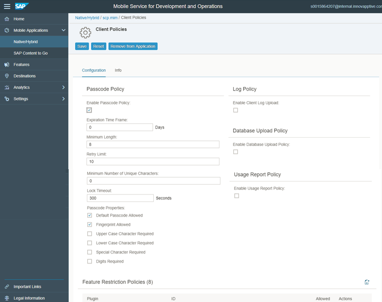
Task: Click the Analytics chart icon
Action: click(7, 87)
